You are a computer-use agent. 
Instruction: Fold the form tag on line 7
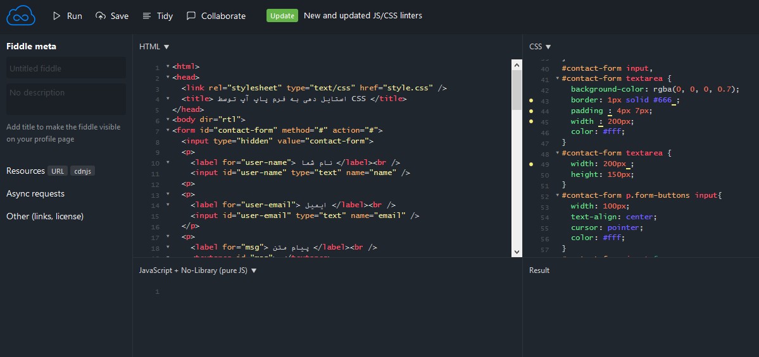click(x=168, y=130)
